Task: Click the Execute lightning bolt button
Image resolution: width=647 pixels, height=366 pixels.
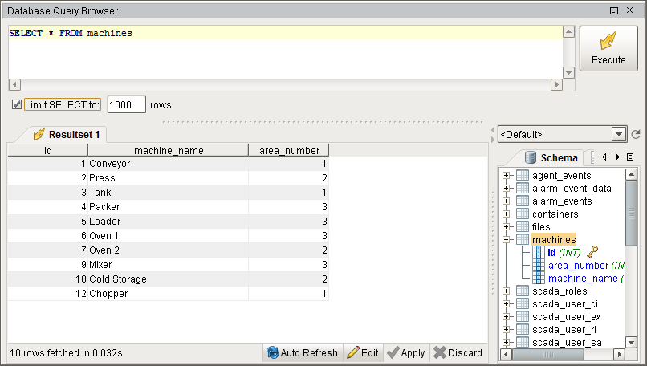Action: tap(608, 49)
